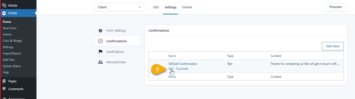
Task: Open the Client form switcher dropdown
Action: [x=119, y=7]
